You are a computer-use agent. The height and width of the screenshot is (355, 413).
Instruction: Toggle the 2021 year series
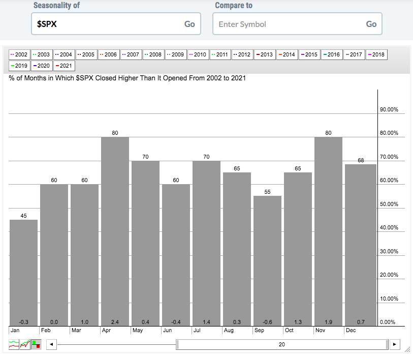coord(64,66)
